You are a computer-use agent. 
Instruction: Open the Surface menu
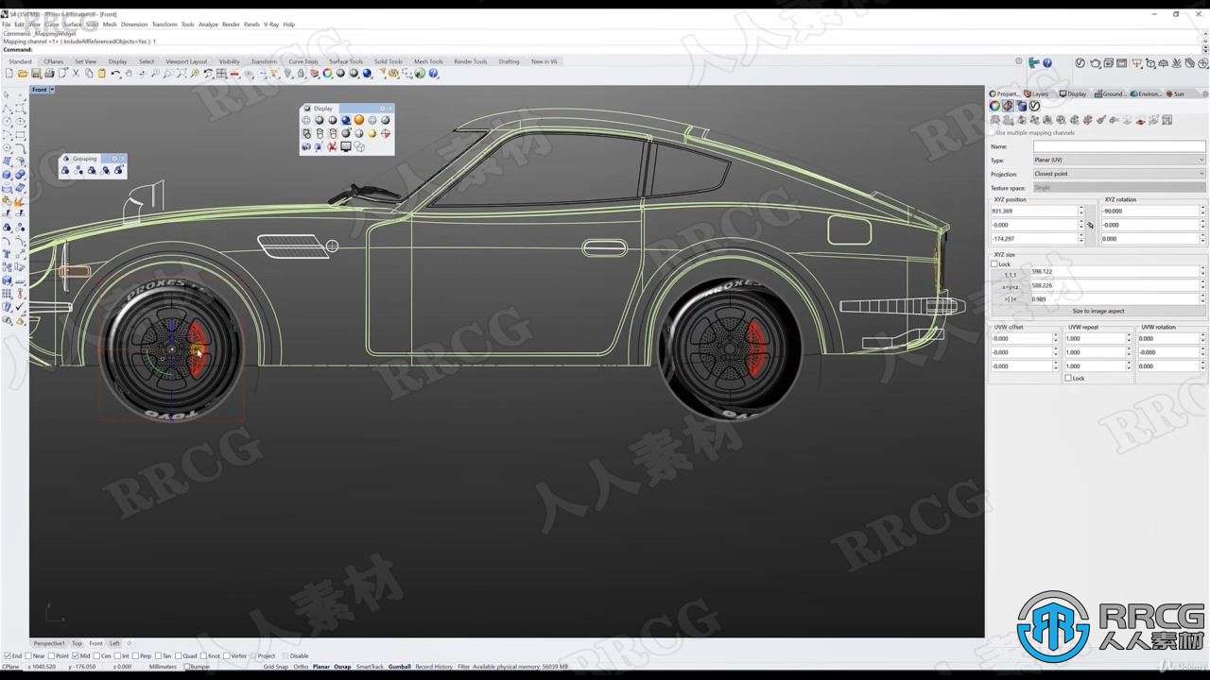(73, 25)
